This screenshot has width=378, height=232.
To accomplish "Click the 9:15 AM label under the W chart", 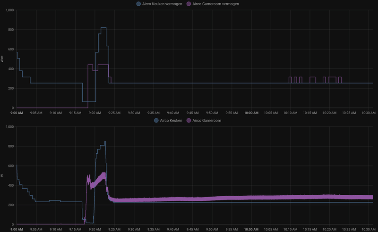I will (75, 229).
